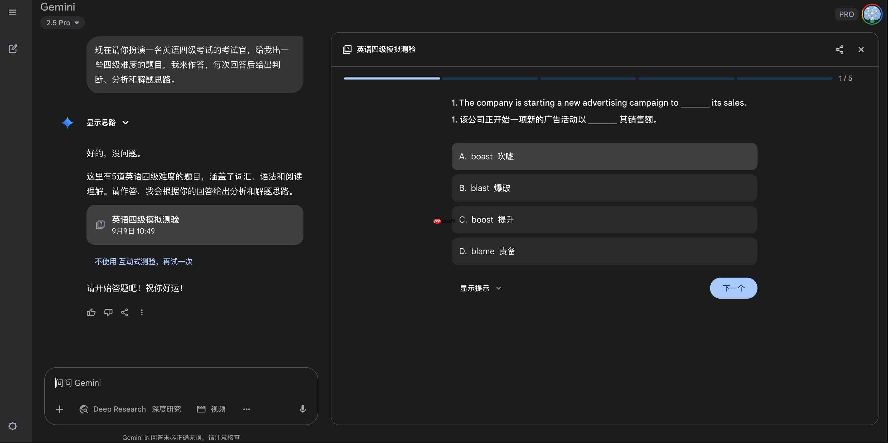Expand 显示提示 for a hint
This screenshot has height=443, width=888.
pos(480,288)
